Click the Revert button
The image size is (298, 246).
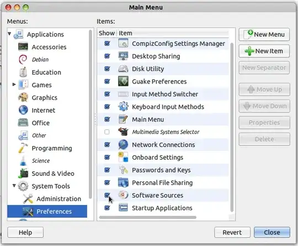coord(232,232)
